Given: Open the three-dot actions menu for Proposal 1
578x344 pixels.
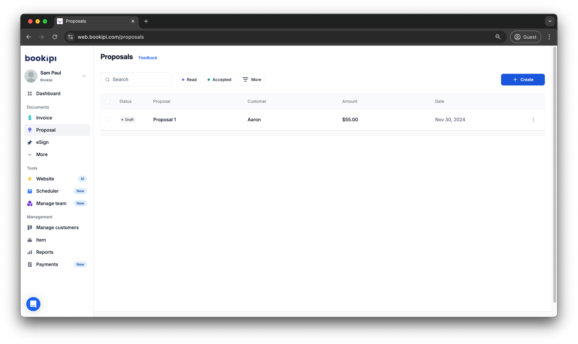Looking at the screenshot, I should click(533, 119).
